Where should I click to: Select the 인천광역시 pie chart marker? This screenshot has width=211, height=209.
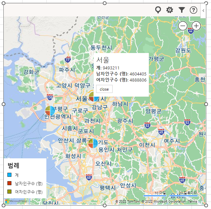[x=50, y=111]
